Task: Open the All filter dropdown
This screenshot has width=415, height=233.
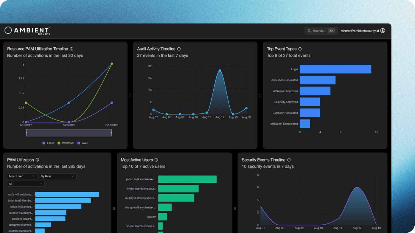Action: 26,184
